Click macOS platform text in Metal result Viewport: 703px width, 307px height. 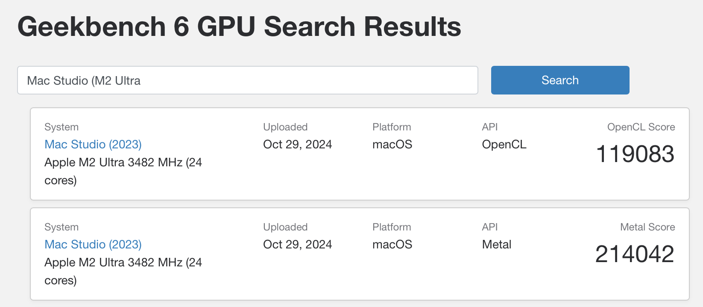[392, 245]
